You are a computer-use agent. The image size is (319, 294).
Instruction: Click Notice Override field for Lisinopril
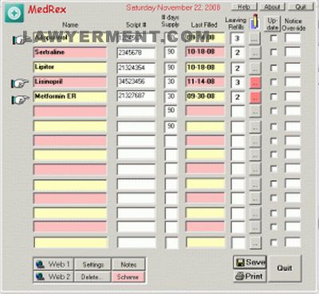point(293,81)
